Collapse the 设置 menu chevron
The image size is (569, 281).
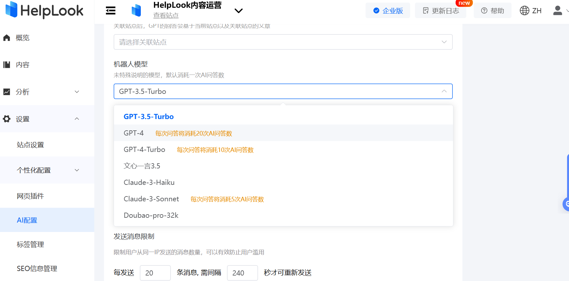point(77,119)
